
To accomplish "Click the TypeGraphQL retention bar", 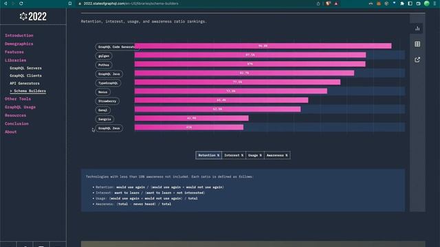I will pos(237,82).
